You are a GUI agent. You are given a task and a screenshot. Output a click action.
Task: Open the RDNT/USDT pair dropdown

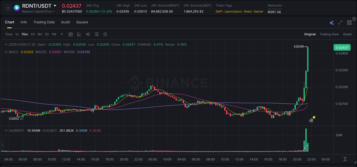55,6
